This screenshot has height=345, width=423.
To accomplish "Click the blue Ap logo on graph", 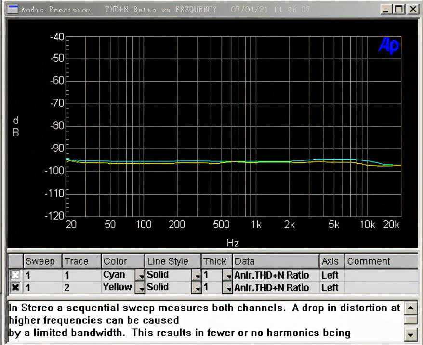I will click(x=388, y=45).
